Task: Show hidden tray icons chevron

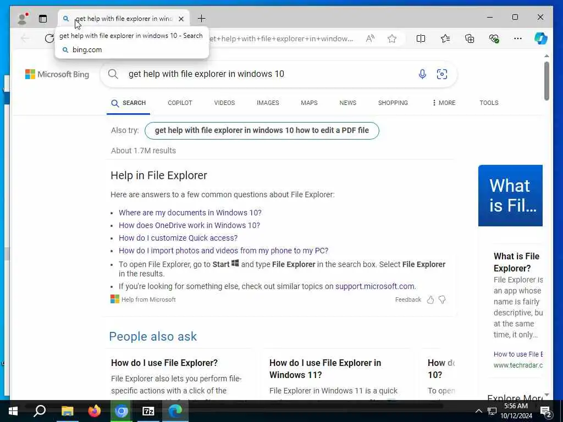Action: pyautogui.click(x=479, y=411)
